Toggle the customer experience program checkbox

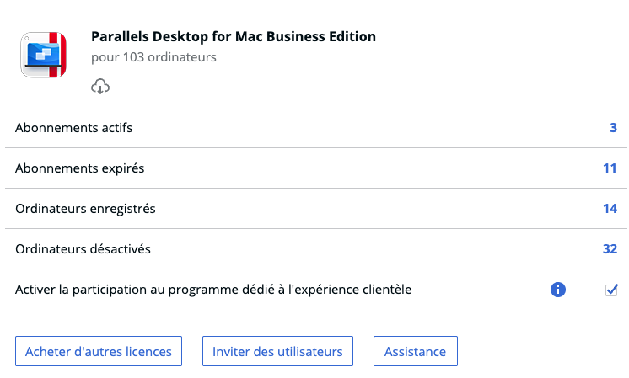click(x=611, y=290)
